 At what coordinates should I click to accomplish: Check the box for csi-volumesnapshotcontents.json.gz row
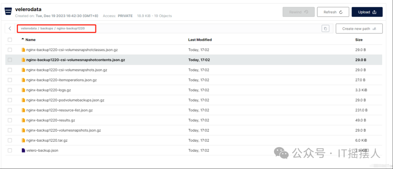[x=10, y=60]
